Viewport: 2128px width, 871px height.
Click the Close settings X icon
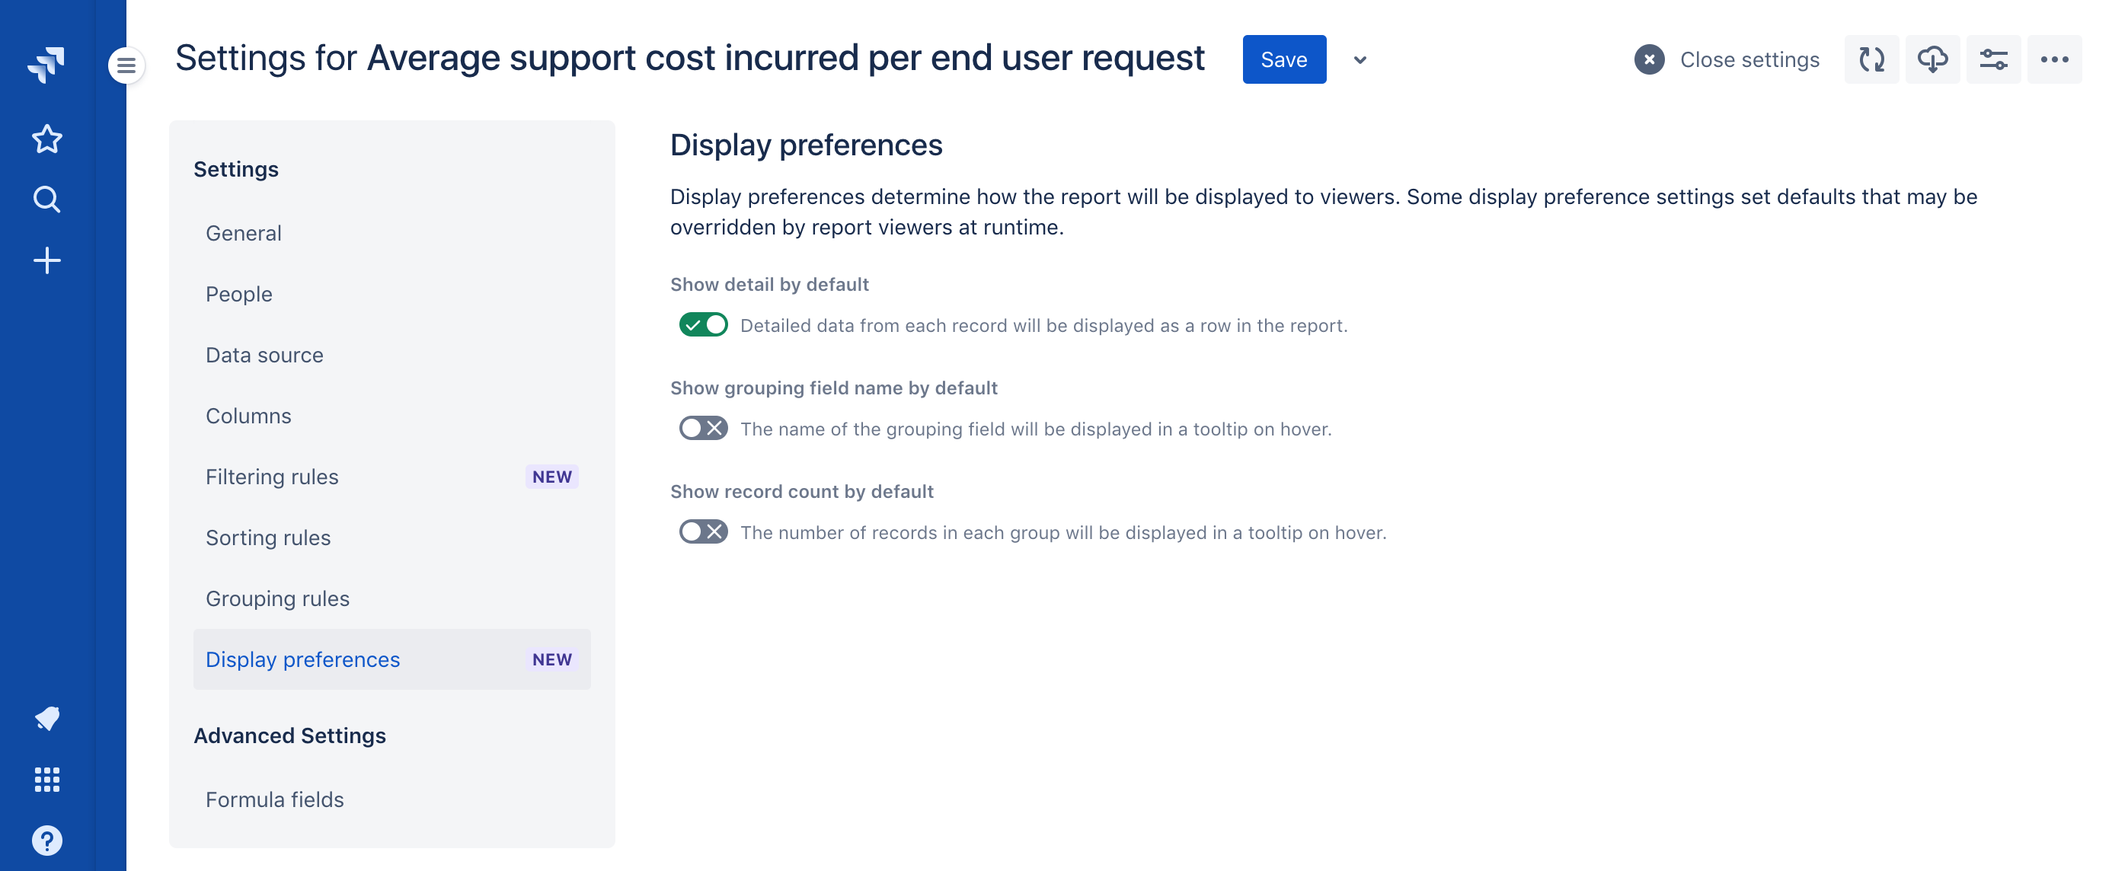coord(1649,59)
